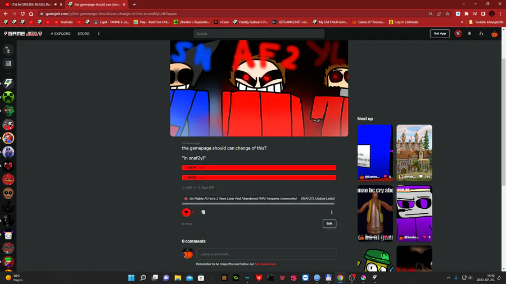Open the Windows Start menu
This screenshot has height=284, width=506.
[132, 278]
